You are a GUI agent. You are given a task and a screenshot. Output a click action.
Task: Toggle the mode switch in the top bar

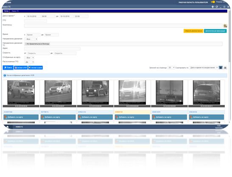[213, 2]
